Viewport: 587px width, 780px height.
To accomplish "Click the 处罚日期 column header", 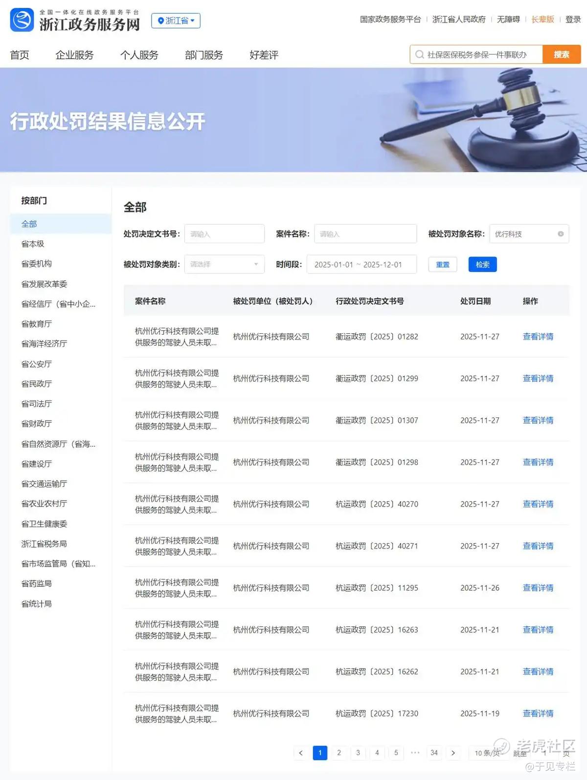I will [x=475, y=301].
